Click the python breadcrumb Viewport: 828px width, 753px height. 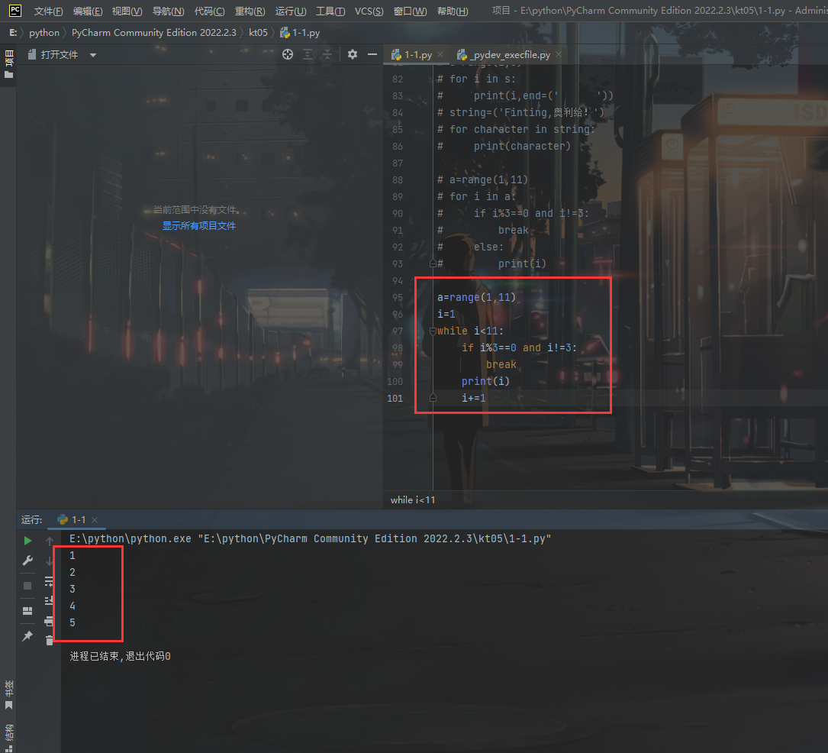pos(44,33)
